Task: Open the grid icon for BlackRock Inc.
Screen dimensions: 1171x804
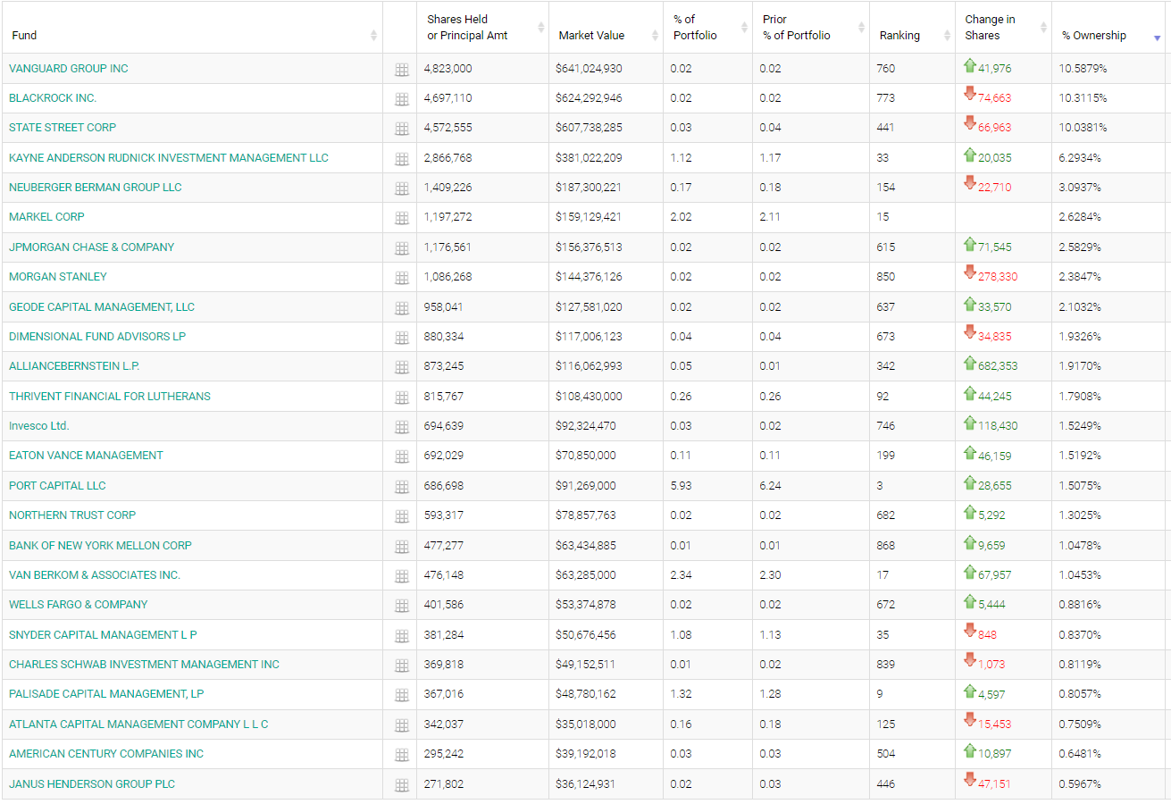Action: pos(402,99)
